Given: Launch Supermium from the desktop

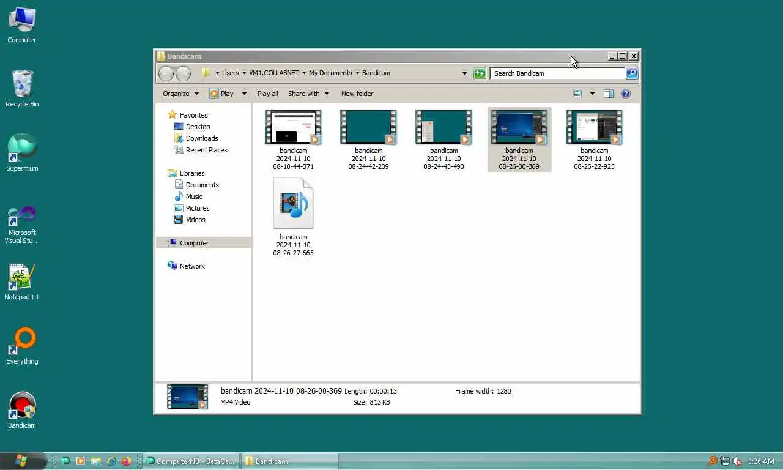Looking at the screenshot, I should click(22, 153).
